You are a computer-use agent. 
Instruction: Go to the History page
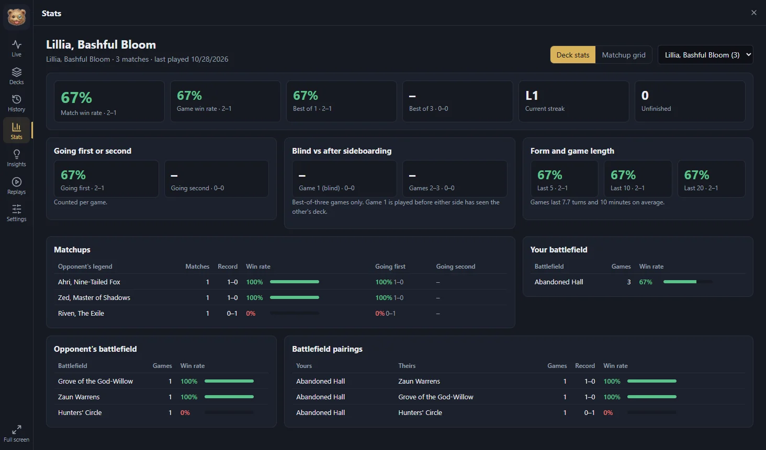pyautogui.click(x=17, y=103)
